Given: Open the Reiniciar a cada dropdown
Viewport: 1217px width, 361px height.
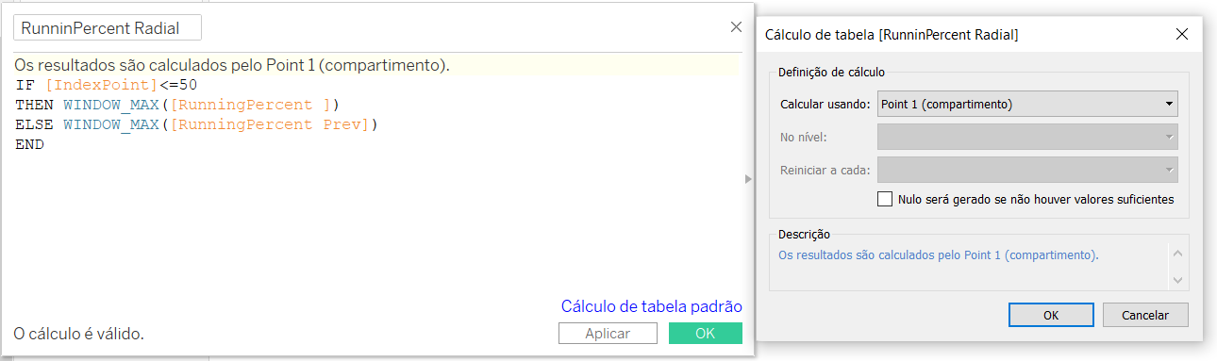Looking at the screenshot, I should 1027,171.
